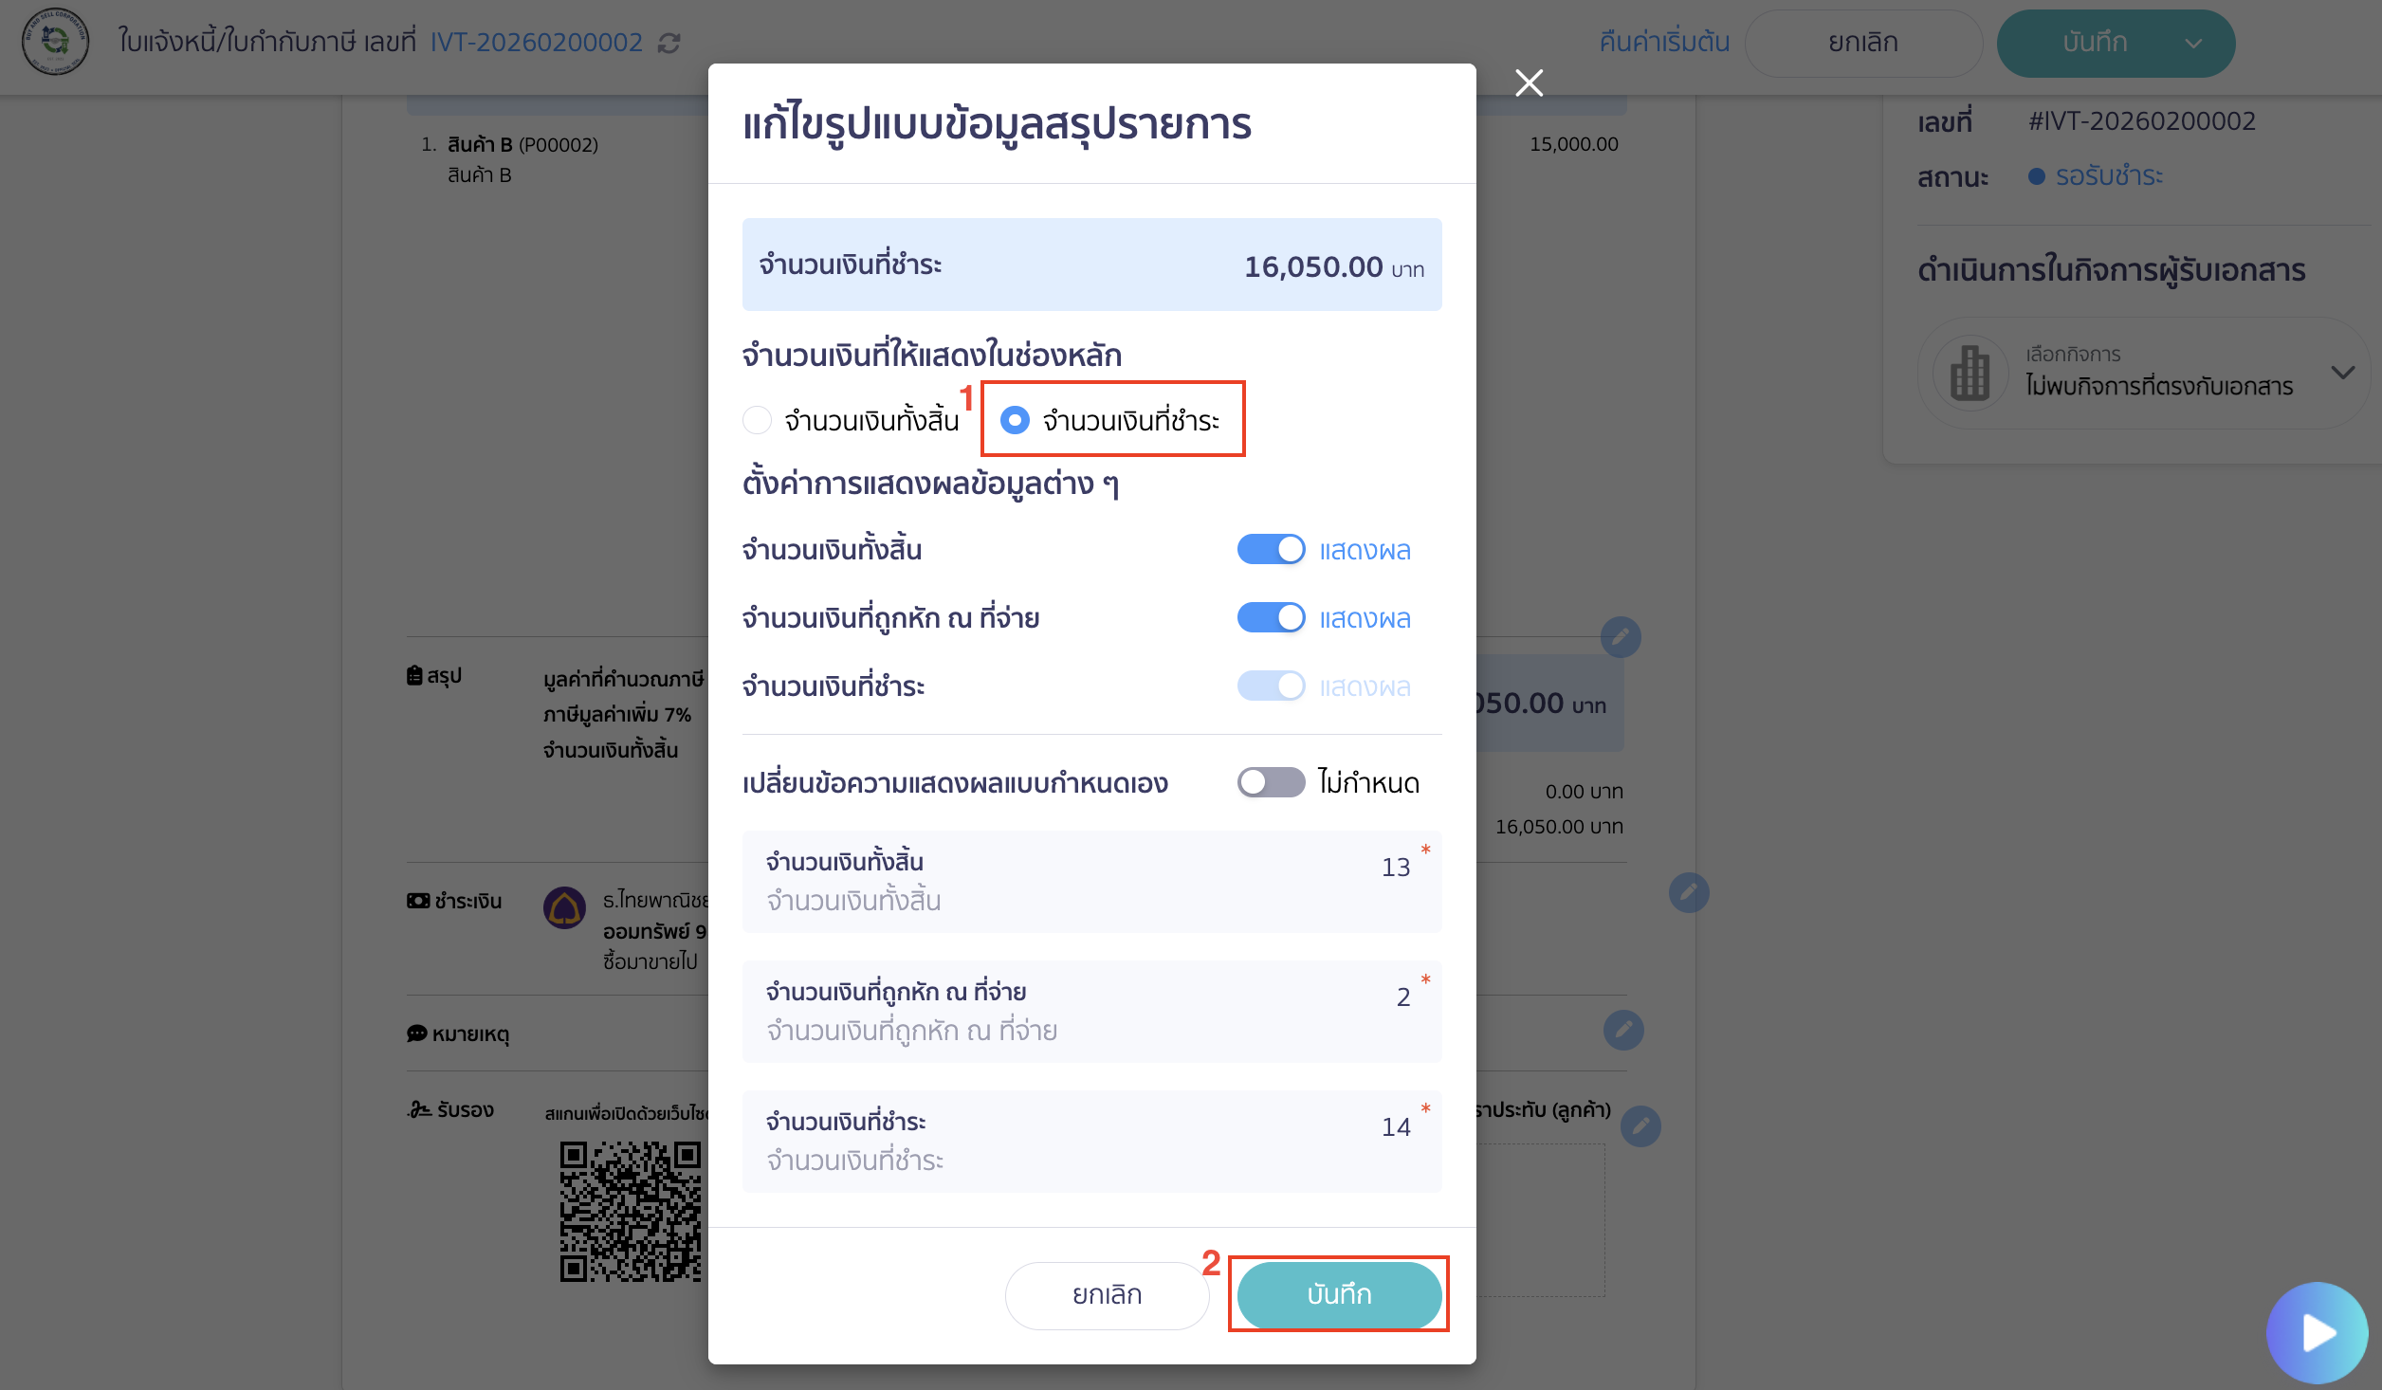Click the ยกเลิก button in the dialog
2382x1390 pixels.
pos(1107,1294)
